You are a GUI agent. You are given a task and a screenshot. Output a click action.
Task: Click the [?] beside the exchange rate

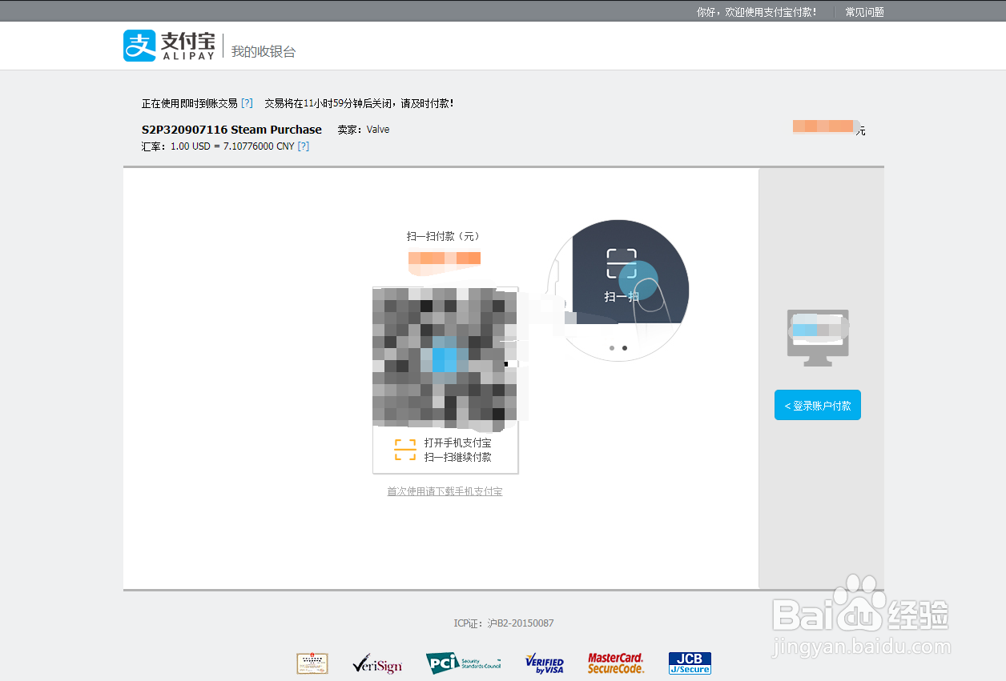coord(303,146)
